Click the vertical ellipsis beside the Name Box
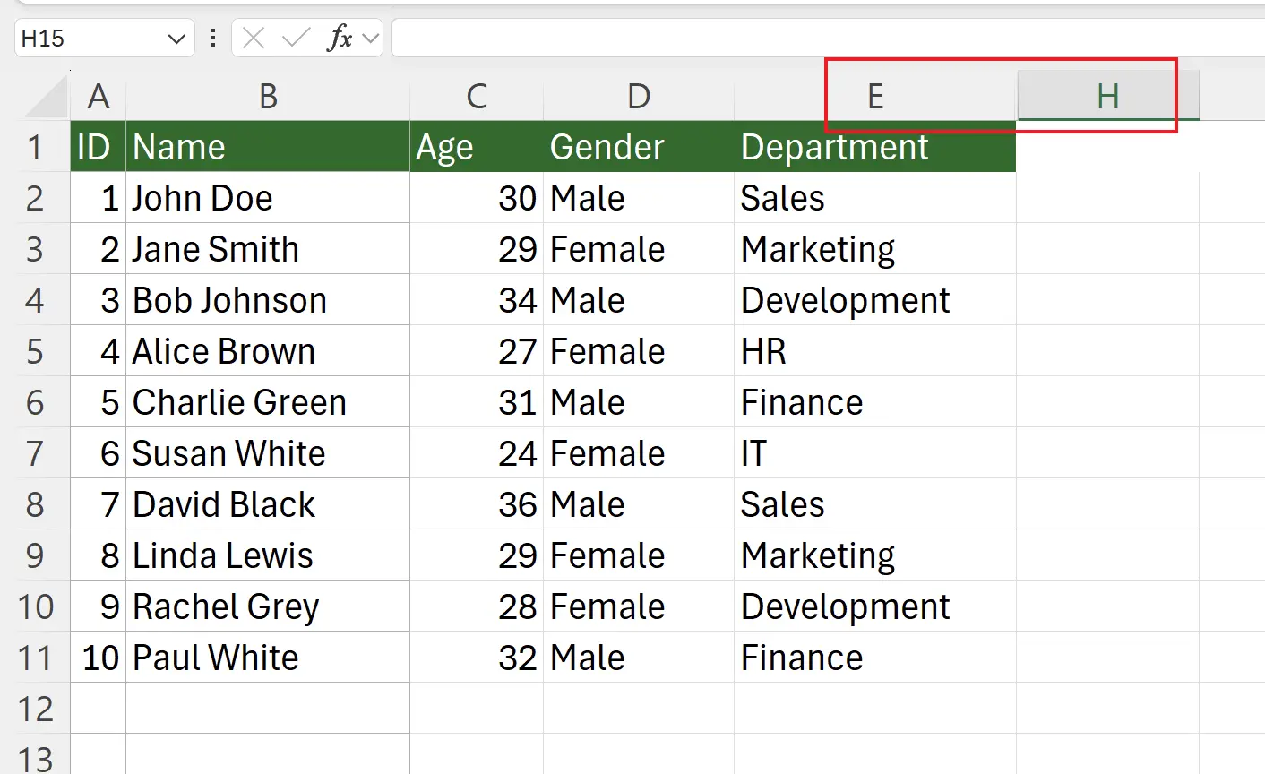The image size is (1265, 774). click(x=212, y=38)
